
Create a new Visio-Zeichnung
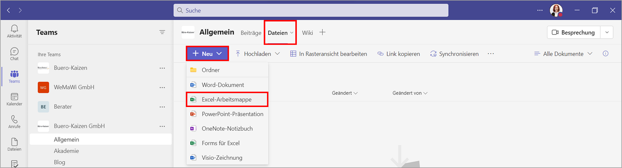227,158
